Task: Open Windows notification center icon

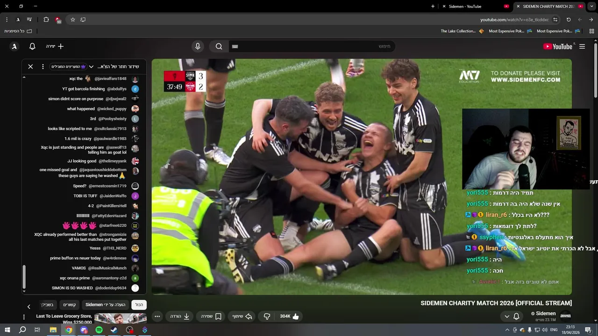Action: (588, 330)
